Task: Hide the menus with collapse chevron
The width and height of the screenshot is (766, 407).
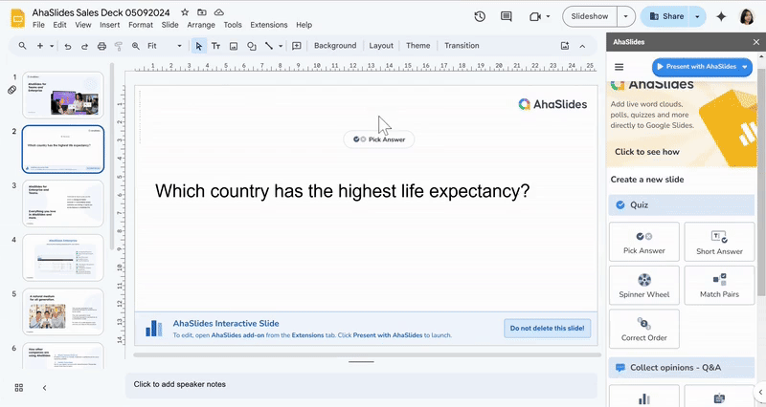Action: (582, 46)
